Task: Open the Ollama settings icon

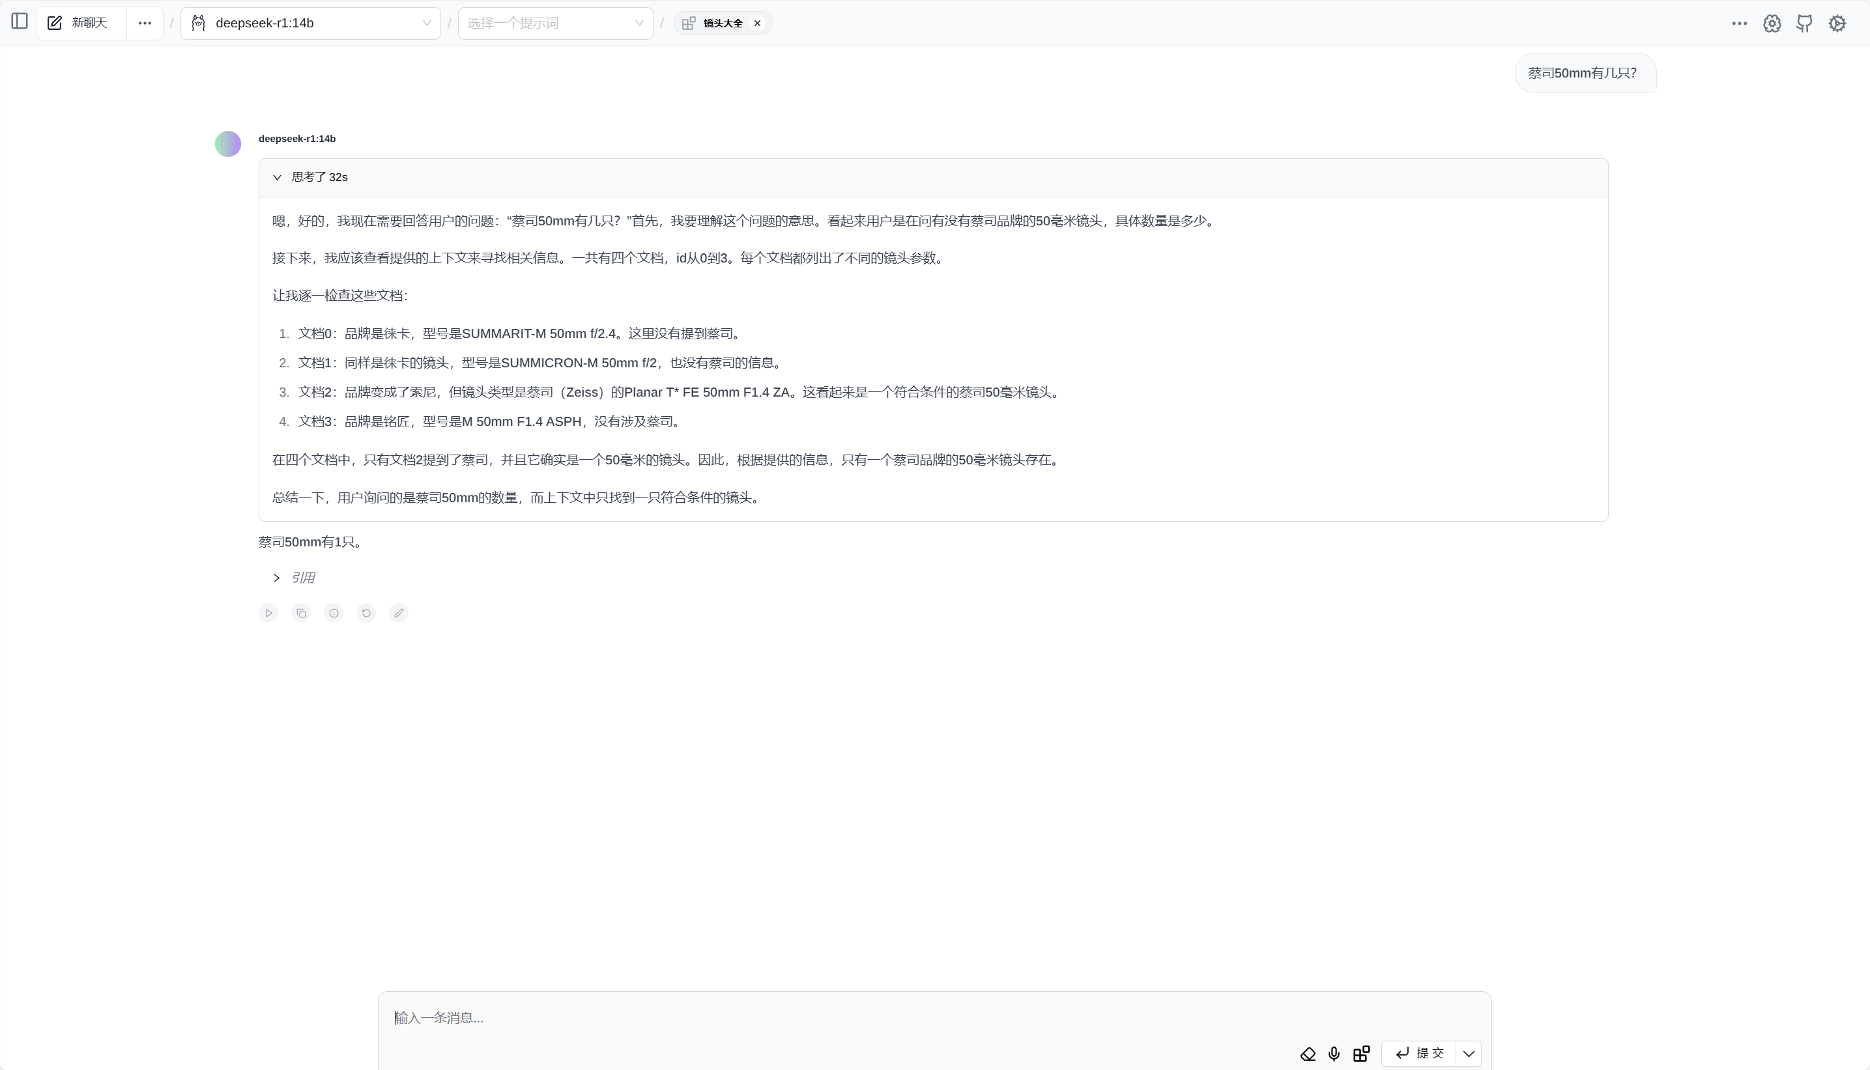Action: click(1772, 23)
